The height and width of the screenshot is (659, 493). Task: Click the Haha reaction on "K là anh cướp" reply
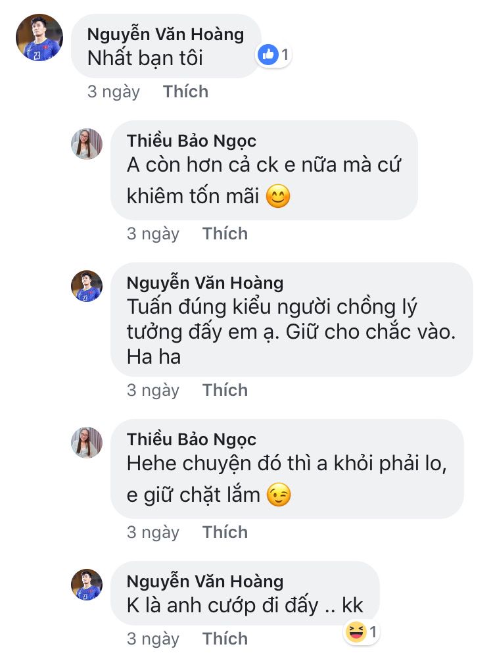[x=354, y=633]
